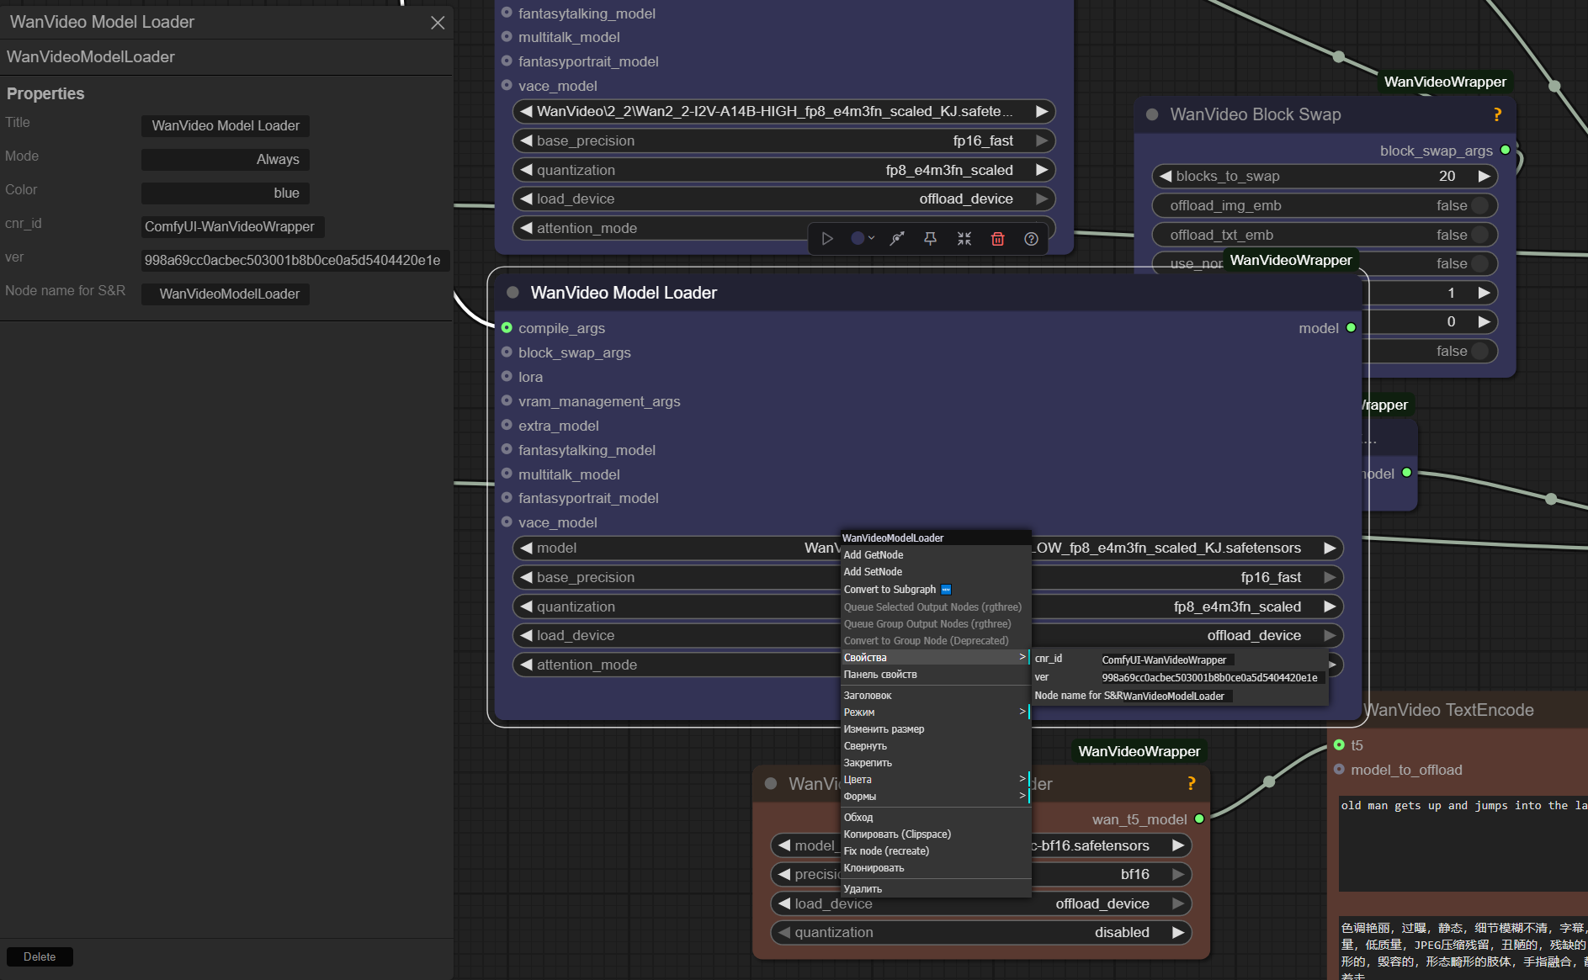Open the Режим submenu

936,712
